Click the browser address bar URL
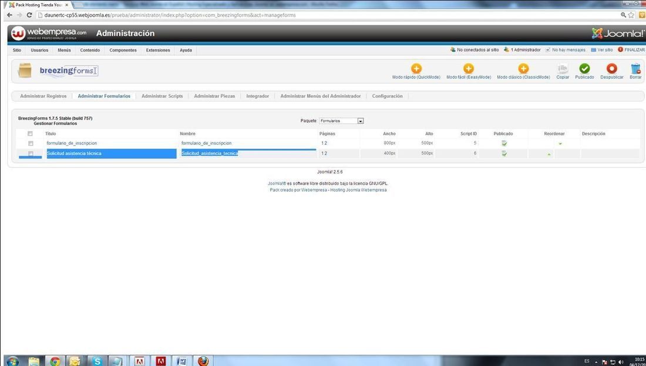Viewport: 646px width, 366px height. [x=170, y=15]
